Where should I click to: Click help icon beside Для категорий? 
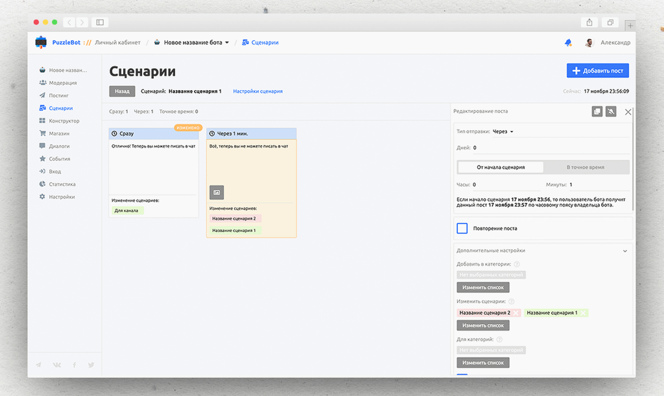point(499,340)
